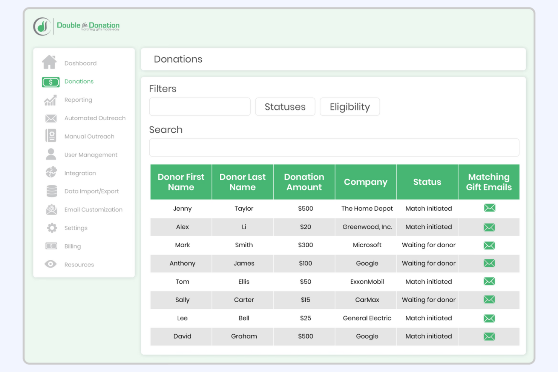Open matching gift email for Anthony James
The height and width of the screenshot is (372, 558).
(489, 263)
